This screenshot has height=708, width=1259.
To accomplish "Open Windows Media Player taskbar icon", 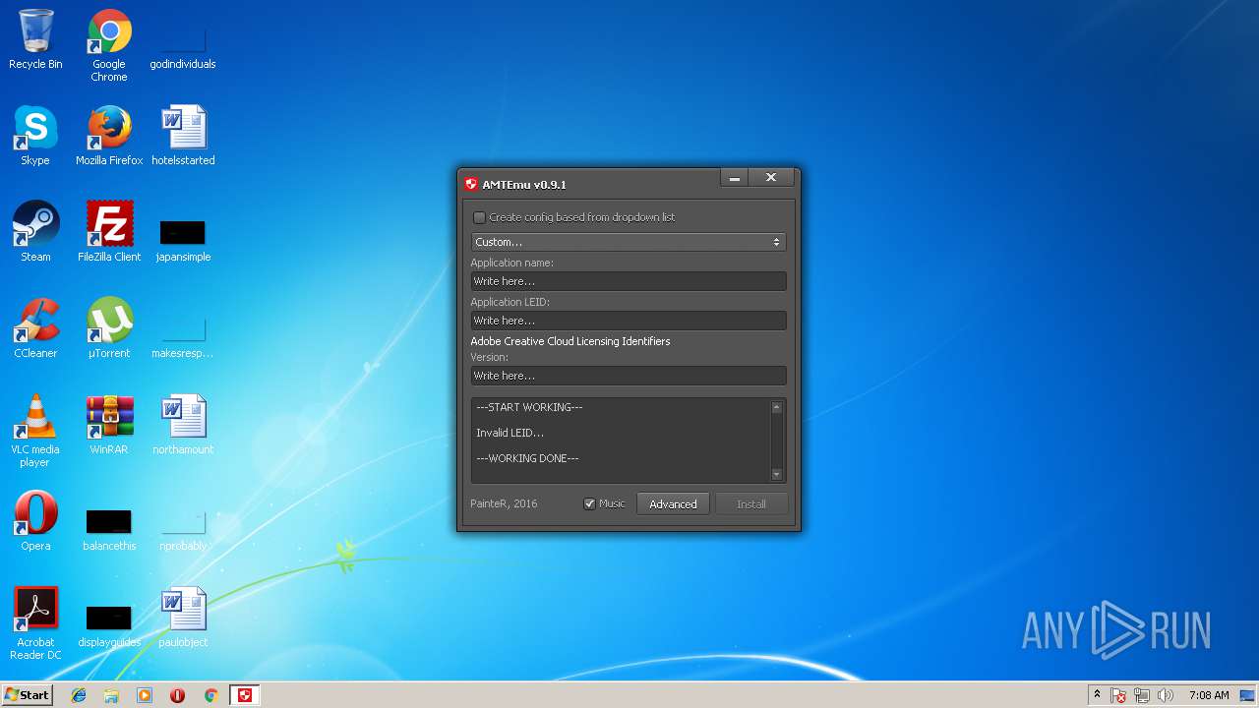I will 145,695.
